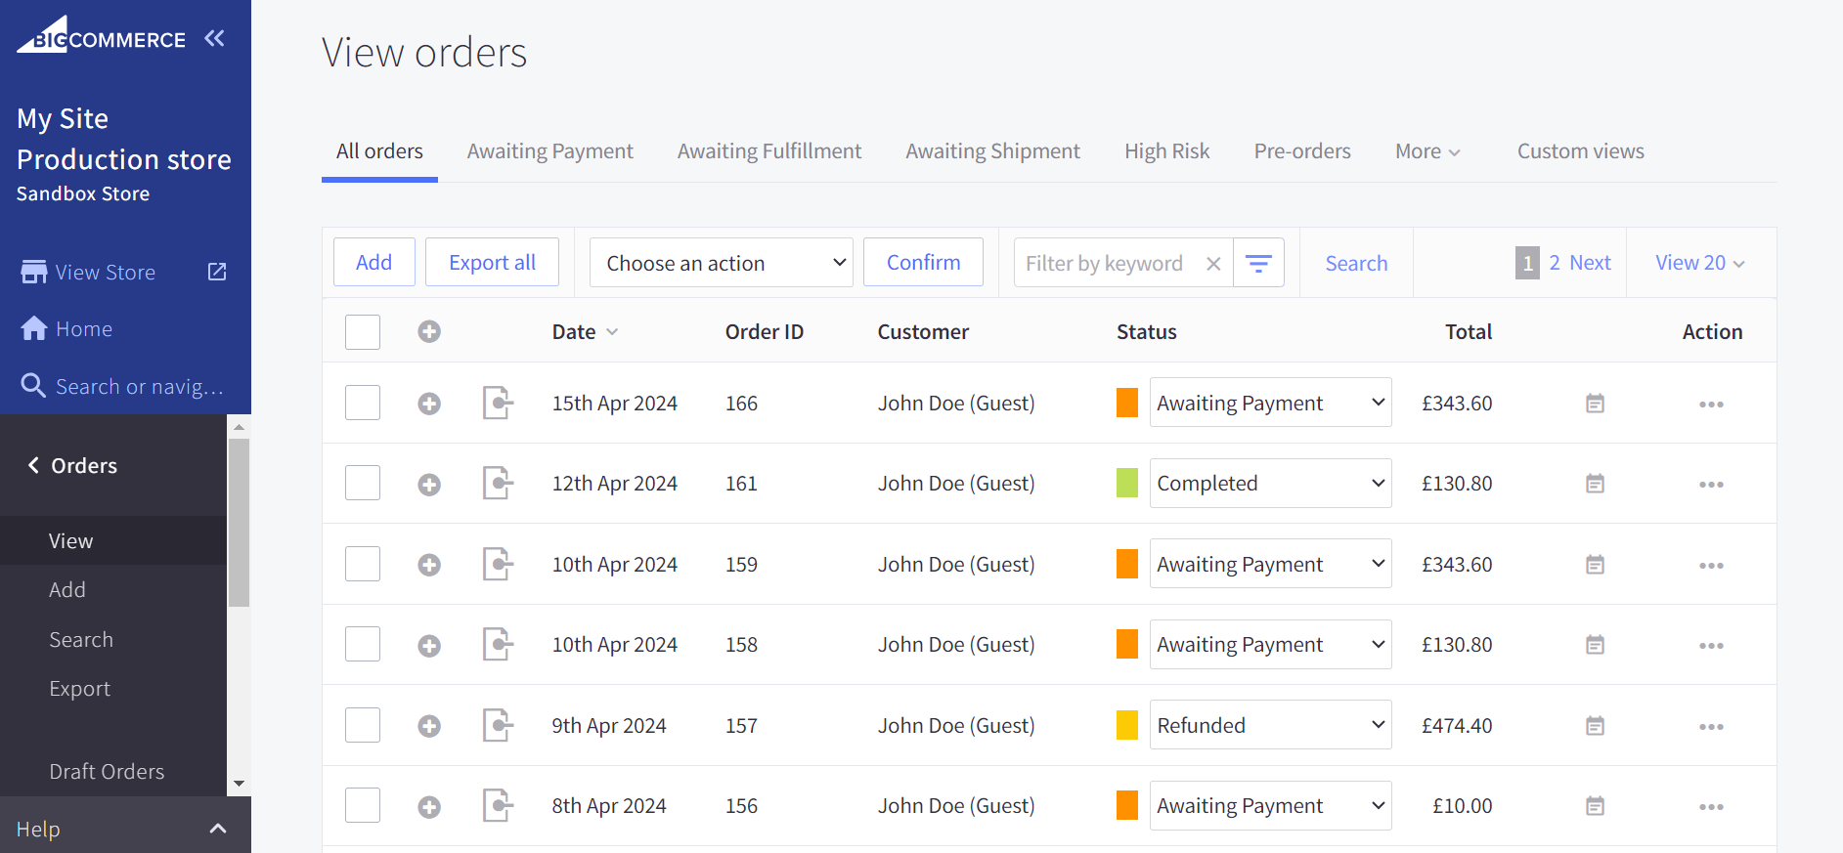Open order 161 document icon
This screenshot has width=1843, height=853.
pyautogui.click(x=498, y=484)
